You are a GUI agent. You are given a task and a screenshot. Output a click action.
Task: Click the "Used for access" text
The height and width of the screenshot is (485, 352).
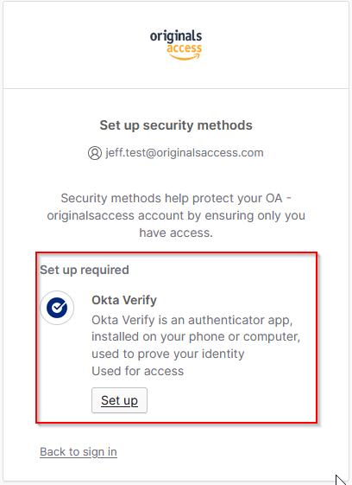tap(138, 371)
